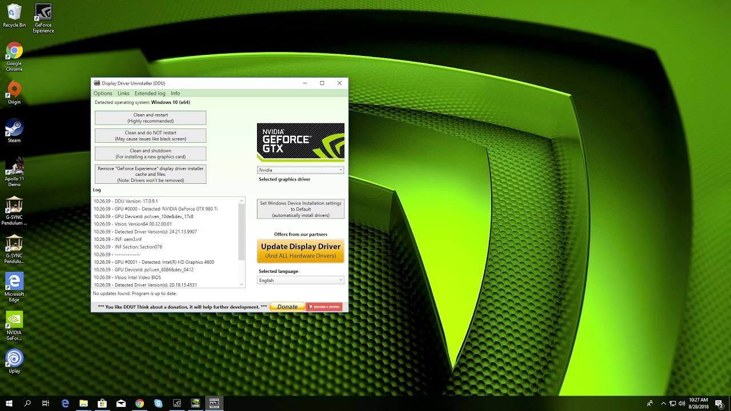Click log line 'DDU Version: 17.0.9.1'
Screen dimensions: 731x411
(126, 202)
